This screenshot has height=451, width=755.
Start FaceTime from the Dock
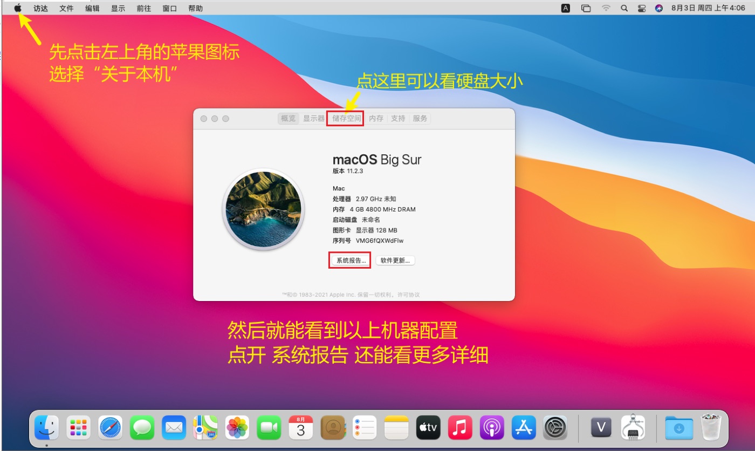[269, 428]
